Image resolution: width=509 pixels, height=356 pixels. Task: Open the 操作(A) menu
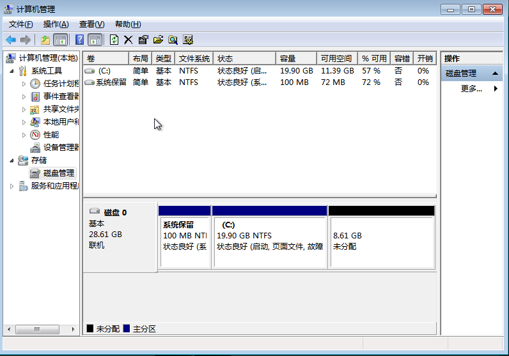[x=56, y=24]
